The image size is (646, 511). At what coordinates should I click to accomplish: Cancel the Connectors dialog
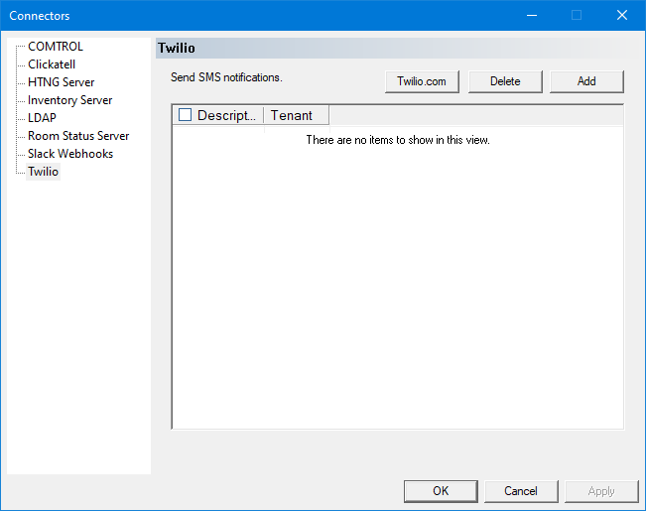click(521, 491)
